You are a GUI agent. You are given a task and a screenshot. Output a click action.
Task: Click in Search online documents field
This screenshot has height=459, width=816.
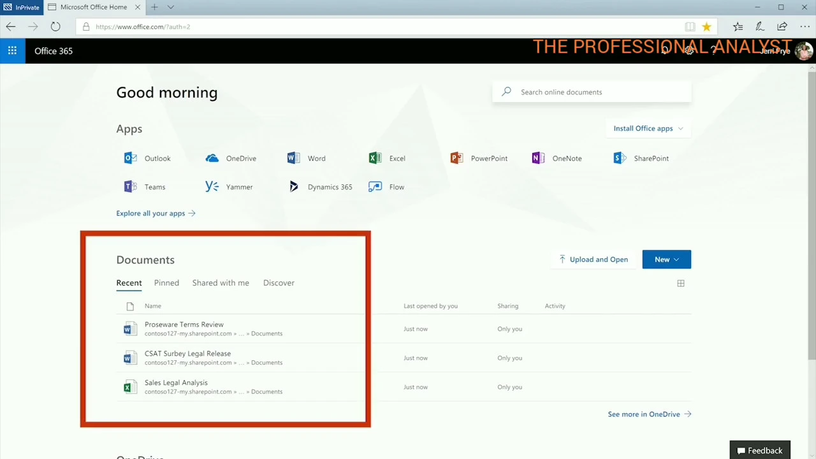[x=592, y=92]
